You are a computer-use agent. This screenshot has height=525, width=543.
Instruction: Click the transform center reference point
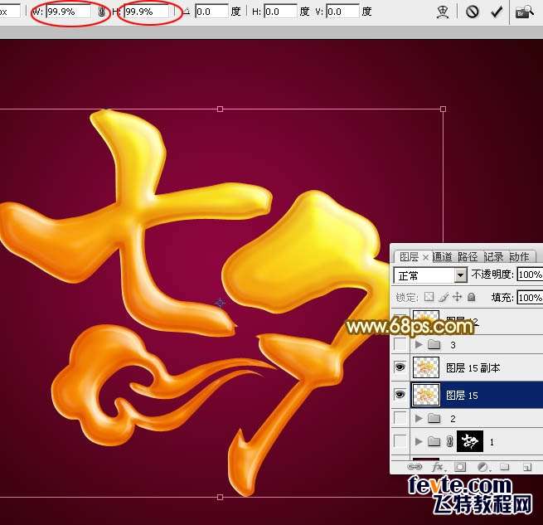pos(220,304)
